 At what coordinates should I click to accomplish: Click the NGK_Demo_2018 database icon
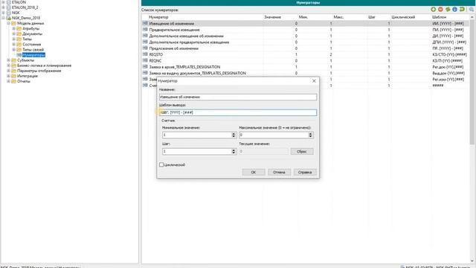click(8, 18)
